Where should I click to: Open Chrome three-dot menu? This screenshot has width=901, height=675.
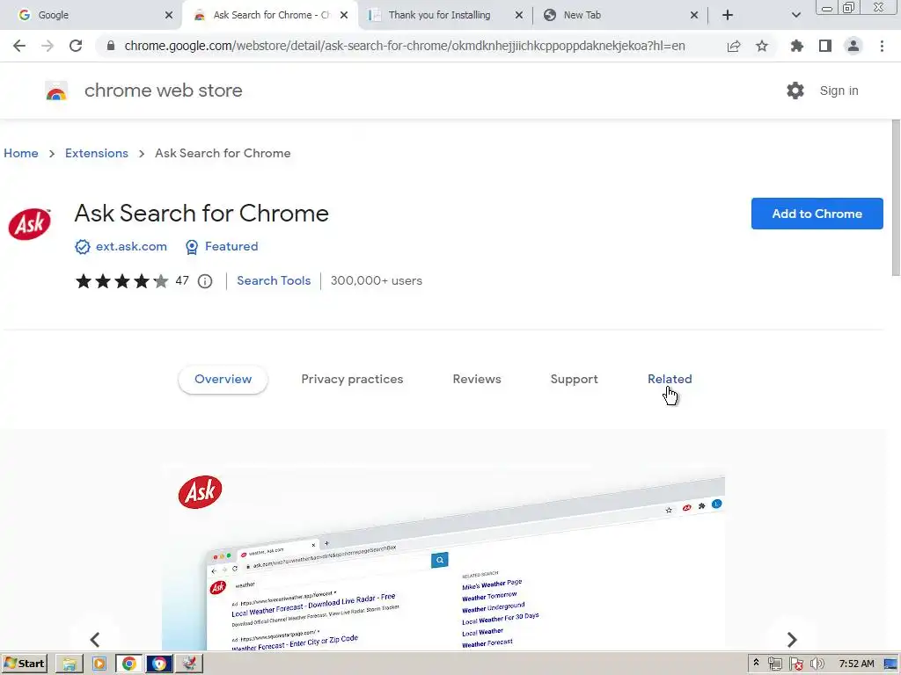882,46
